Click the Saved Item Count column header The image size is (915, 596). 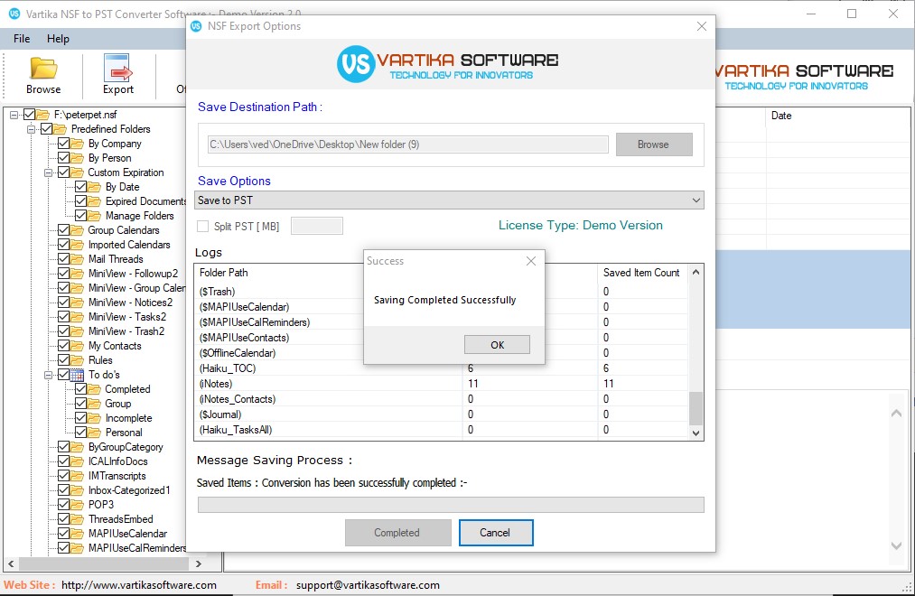pyautogui.click(x=641, y=273)
